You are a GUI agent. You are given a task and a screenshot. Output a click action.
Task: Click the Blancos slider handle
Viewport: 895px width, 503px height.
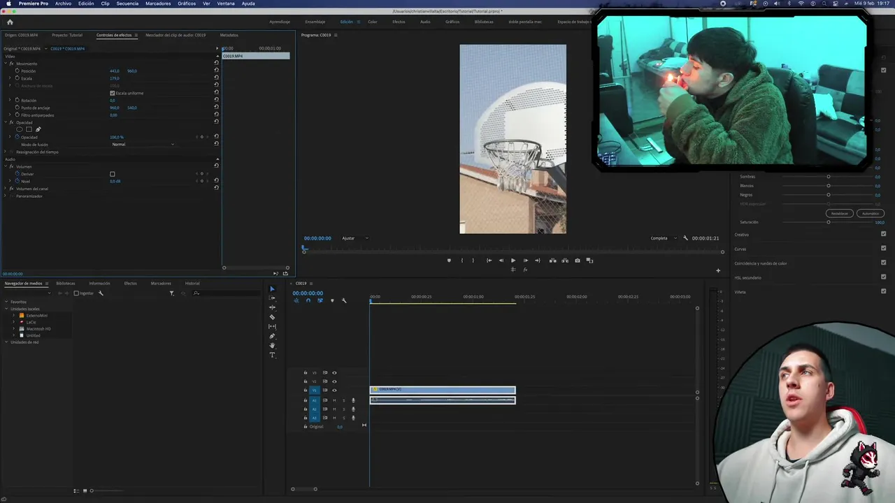829,186
